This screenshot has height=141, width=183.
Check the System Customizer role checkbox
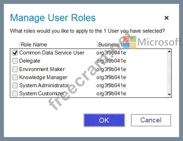click(x=15, y=93)
